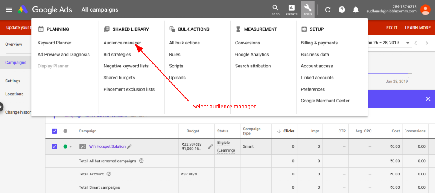Open Settings in sidebar
Viewport: 435px width, 193px height.
pos(13,81)
